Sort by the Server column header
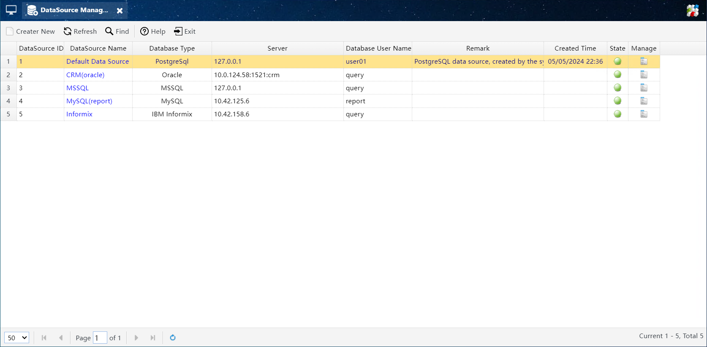 [277, 48]
